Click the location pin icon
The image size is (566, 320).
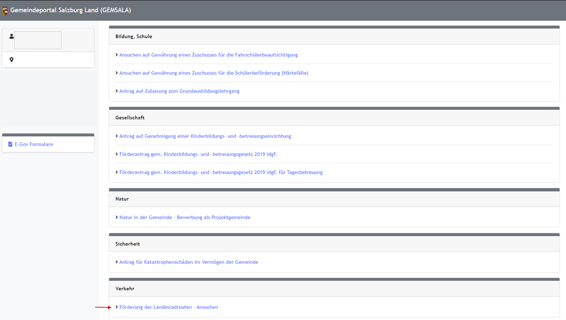tap(11, 60)
